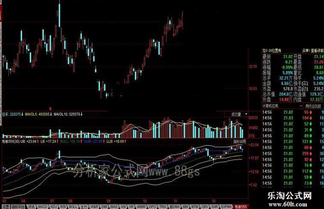Click the 11 month marker on time axis
The image size is (324, 209).
[x=175, y=201]
